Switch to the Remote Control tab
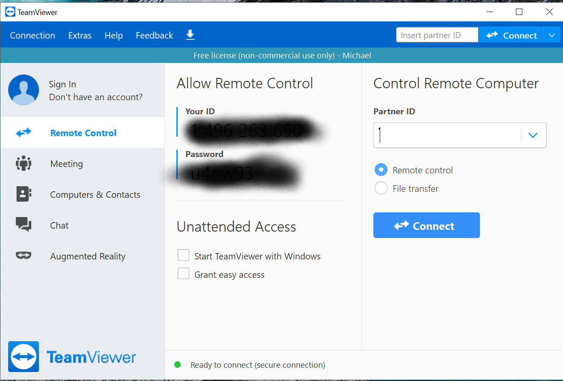This screenshot has height=381, width=563. coord(83,133)
